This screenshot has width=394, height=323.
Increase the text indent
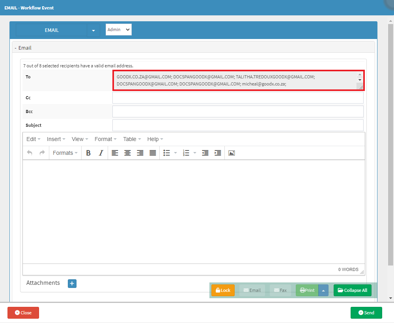(218, 153)
